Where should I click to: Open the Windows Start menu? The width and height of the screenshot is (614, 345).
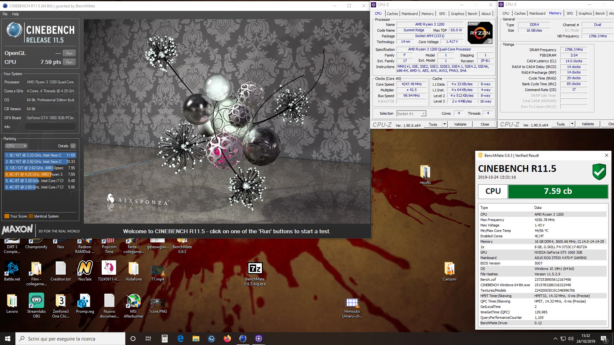pos(8,339)
